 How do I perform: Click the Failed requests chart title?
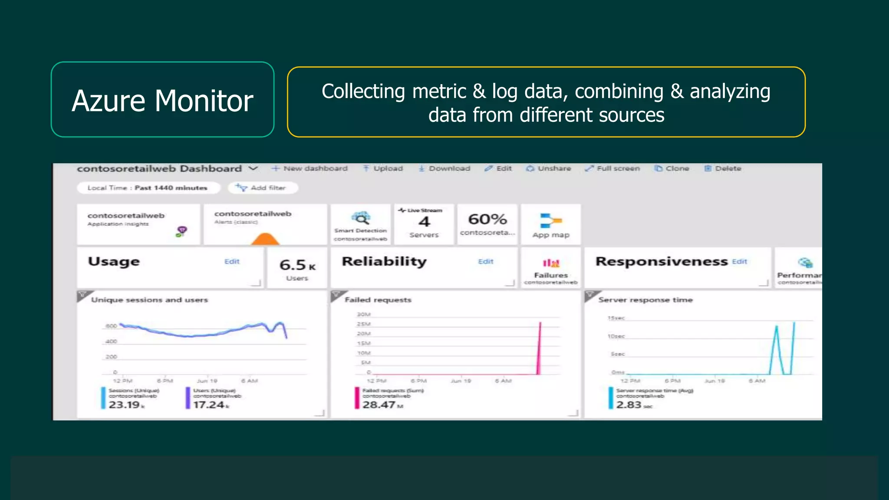coord(378,300)
